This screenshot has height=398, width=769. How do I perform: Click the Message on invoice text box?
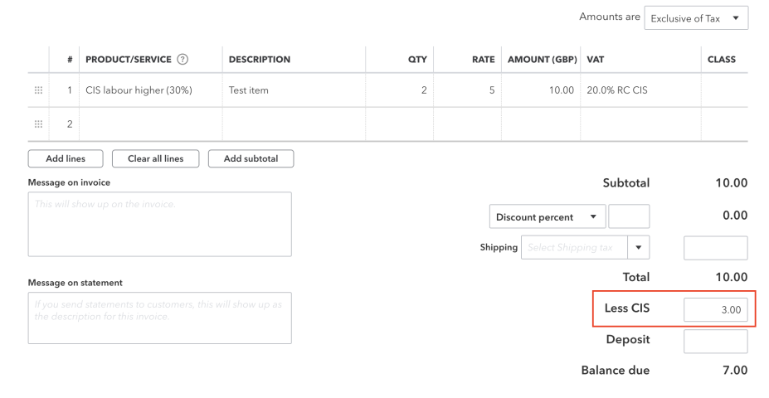[x=160, y=224]
